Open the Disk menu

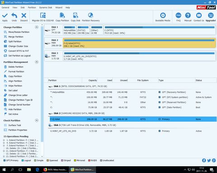[x=23, y=8]
